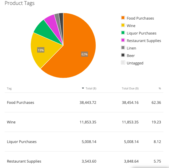Click the gray Linen legend swatch
Screen dimensions: 169x168
[x=123, y=48]
